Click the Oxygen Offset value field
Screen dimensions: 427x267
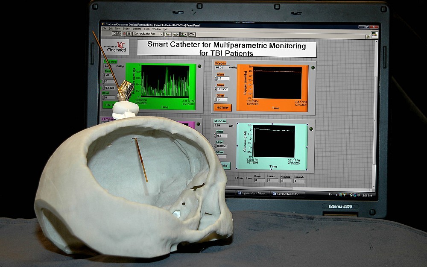222,100
